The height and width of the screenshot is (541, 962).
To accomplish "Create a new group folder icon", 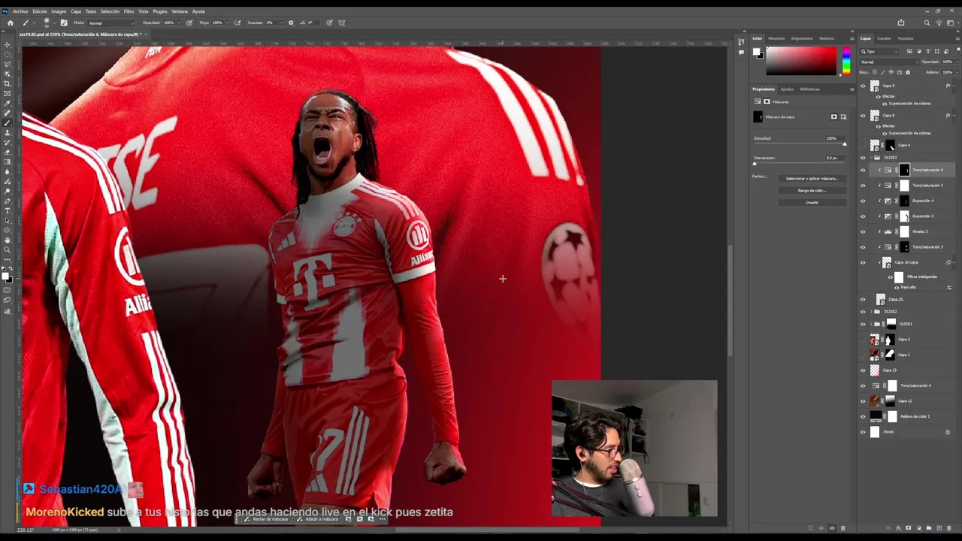I will click(927, 528).
